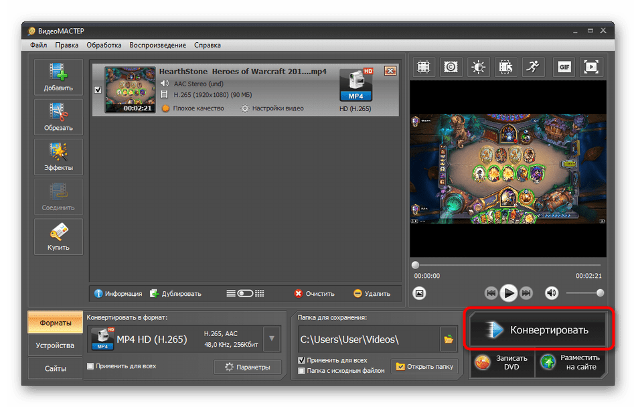Click the AAC Stereo audio track speaker icon
This screenshot has width=636, height=407.
pos(165,84)
